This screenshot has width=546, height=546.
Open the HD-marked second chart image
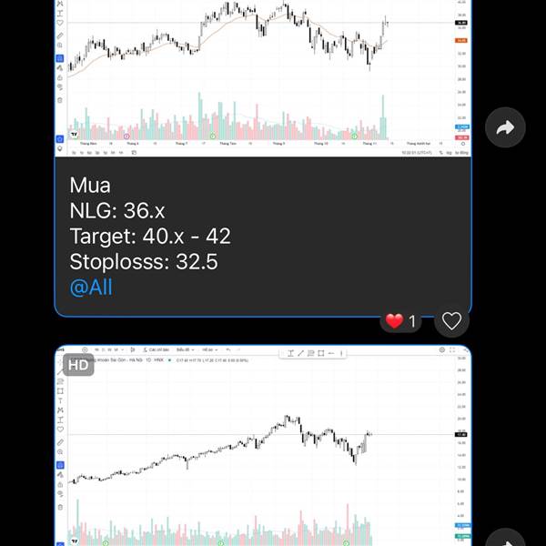(x=263, y=445)
